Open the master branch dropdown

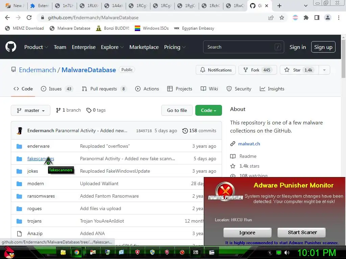point(31,110)
